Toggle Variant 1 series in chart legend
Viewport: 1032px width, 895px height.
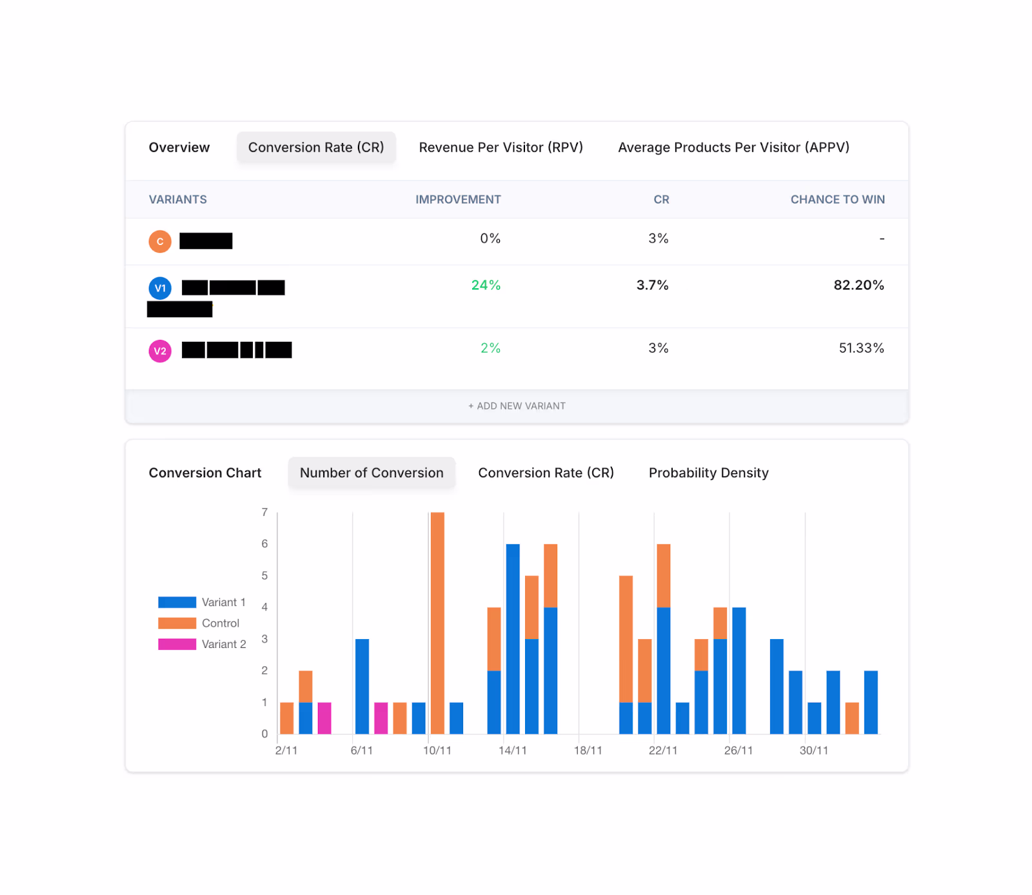(x=202, y=602)
